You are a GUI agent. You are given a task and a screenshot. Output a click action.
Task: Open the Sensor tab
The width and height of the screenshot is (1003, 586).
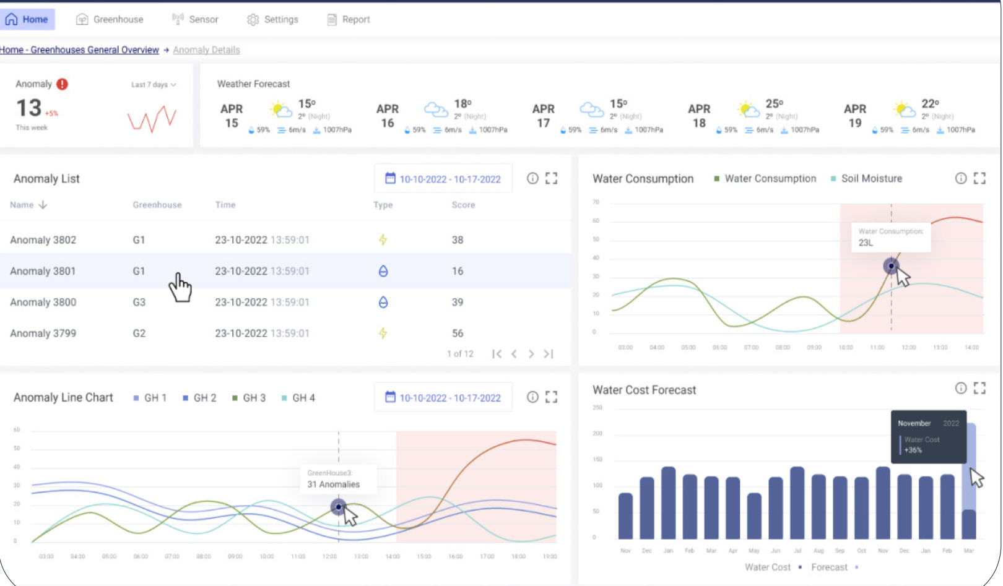(x=195, y=20)
